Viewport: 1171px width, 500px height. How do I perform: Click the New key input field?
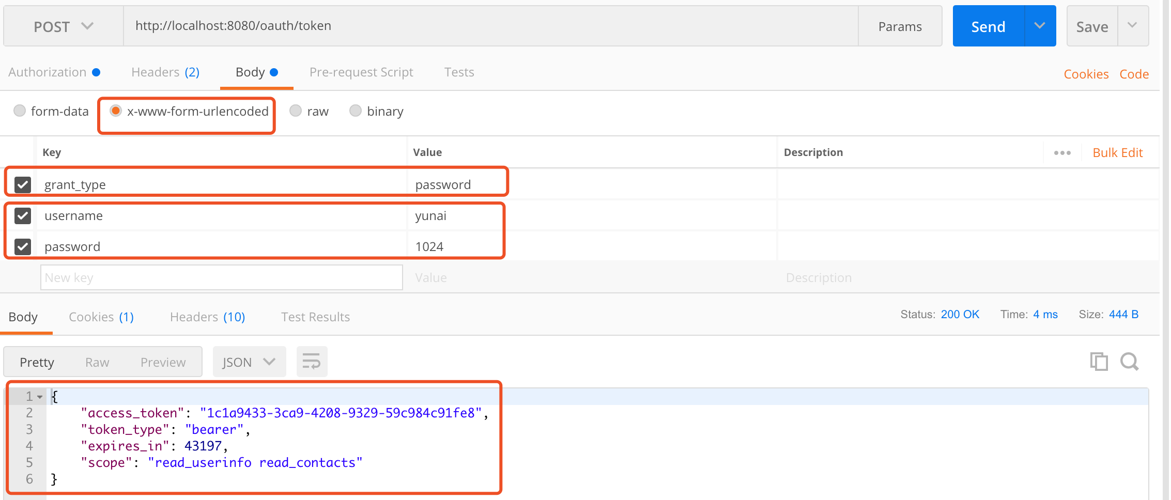[221, 278]
